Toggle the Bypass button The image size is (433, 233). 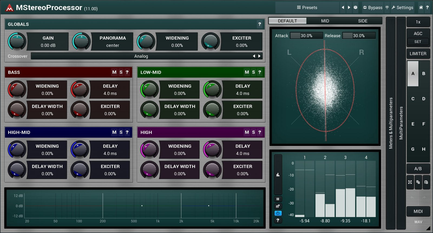tap(373, 8)
